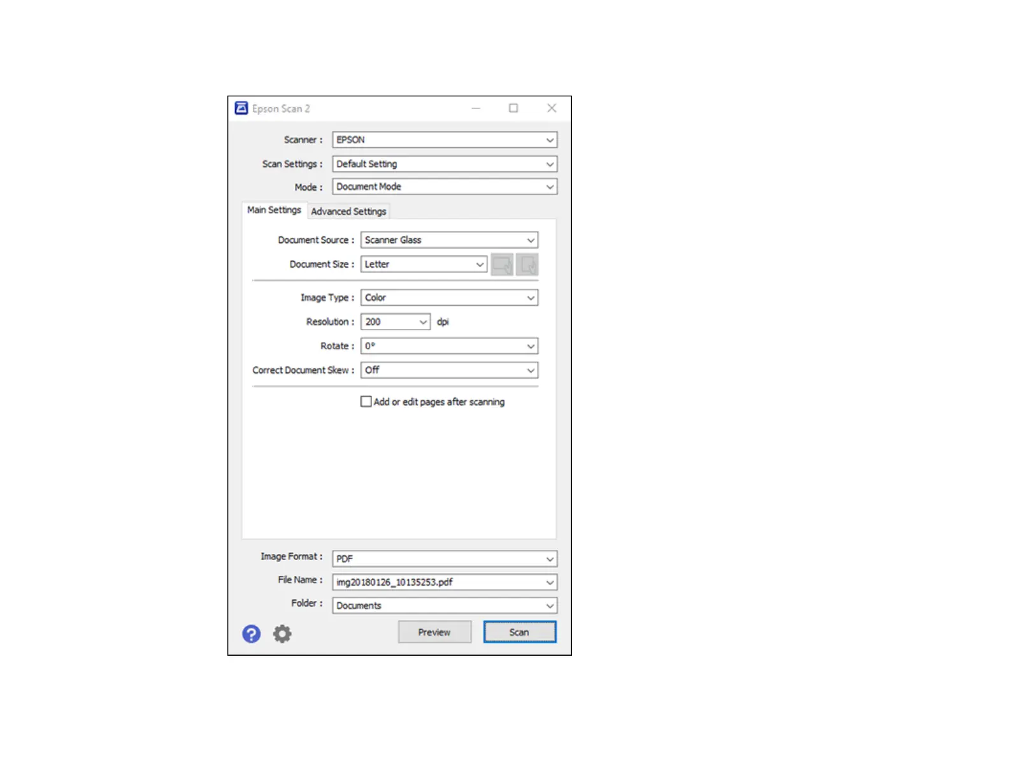Viewport: 1009px width, 780px height.
Task: Click the 'Document Size :' label
Action: (x=322, y=264)
